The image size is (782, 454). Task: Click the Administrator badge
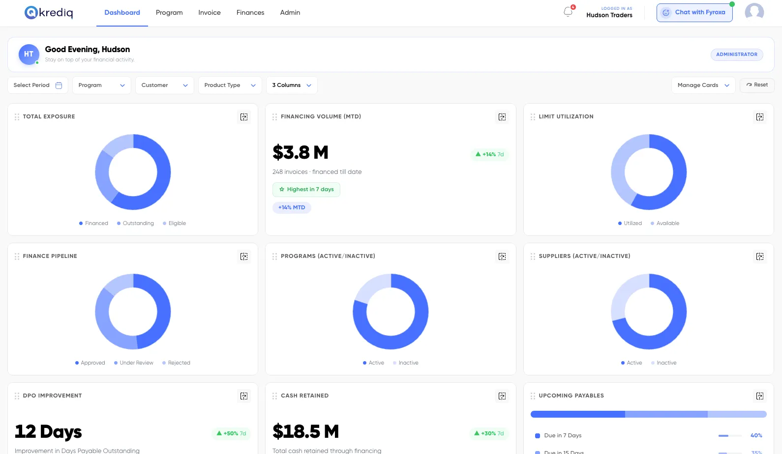pyautogui.click(x=737, y=55)
